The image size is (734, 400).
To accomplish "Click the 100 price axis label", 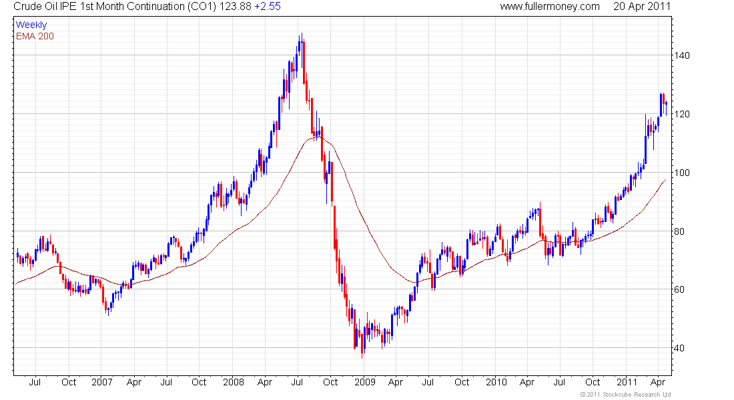I will pos(681,173).
